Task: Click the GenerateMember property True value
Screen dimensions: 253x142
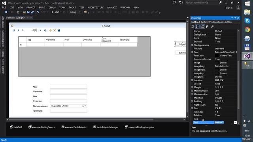Action: coord(217,59)
